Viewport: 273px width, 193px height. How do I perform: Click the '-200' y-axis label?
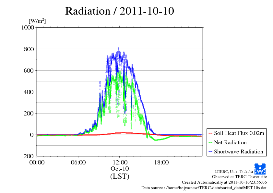click(x=28, y=156)
